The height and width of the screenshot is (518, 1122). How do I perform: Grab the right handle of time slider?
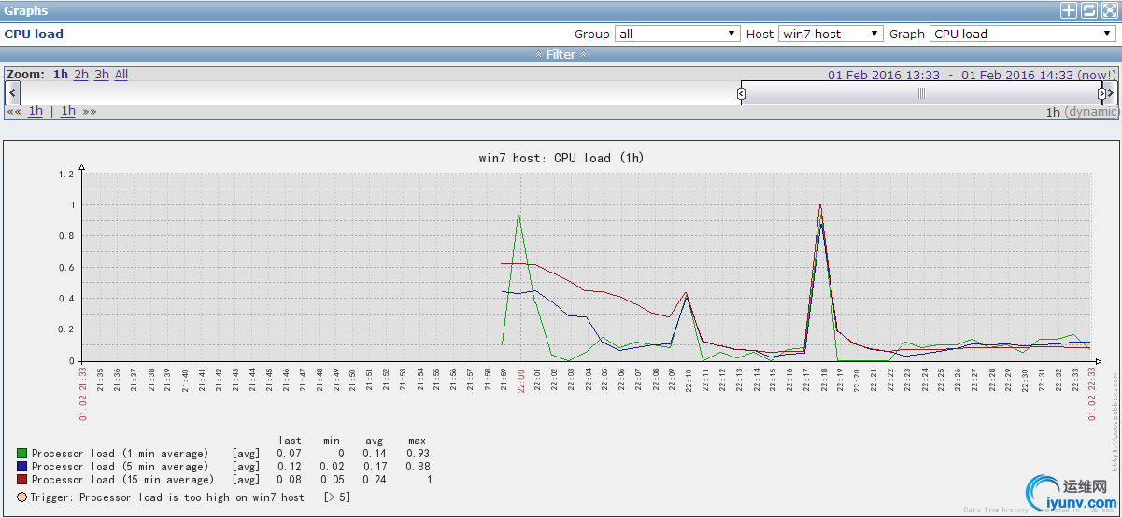point(1101,93)
